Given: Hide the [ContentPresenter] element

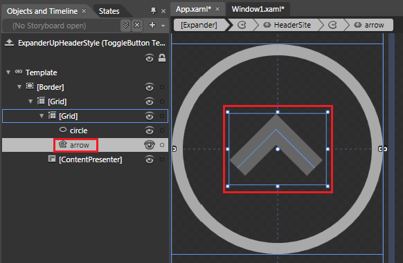Looking at the screenshot, I should (x=150, y=159).
